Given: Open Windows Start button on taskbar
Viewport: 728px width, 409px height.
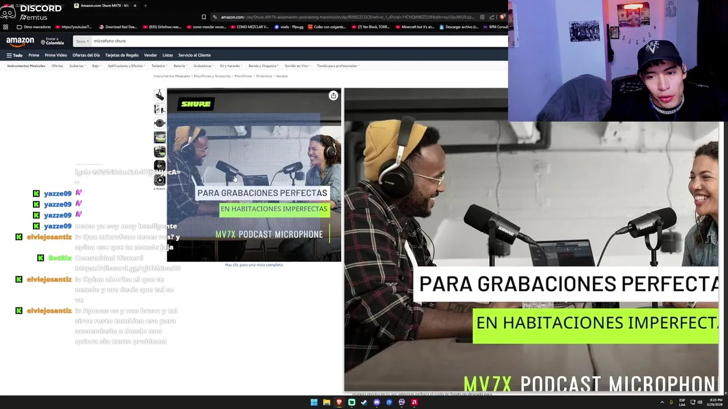Looking at the screenshot, I should [314, 402].
